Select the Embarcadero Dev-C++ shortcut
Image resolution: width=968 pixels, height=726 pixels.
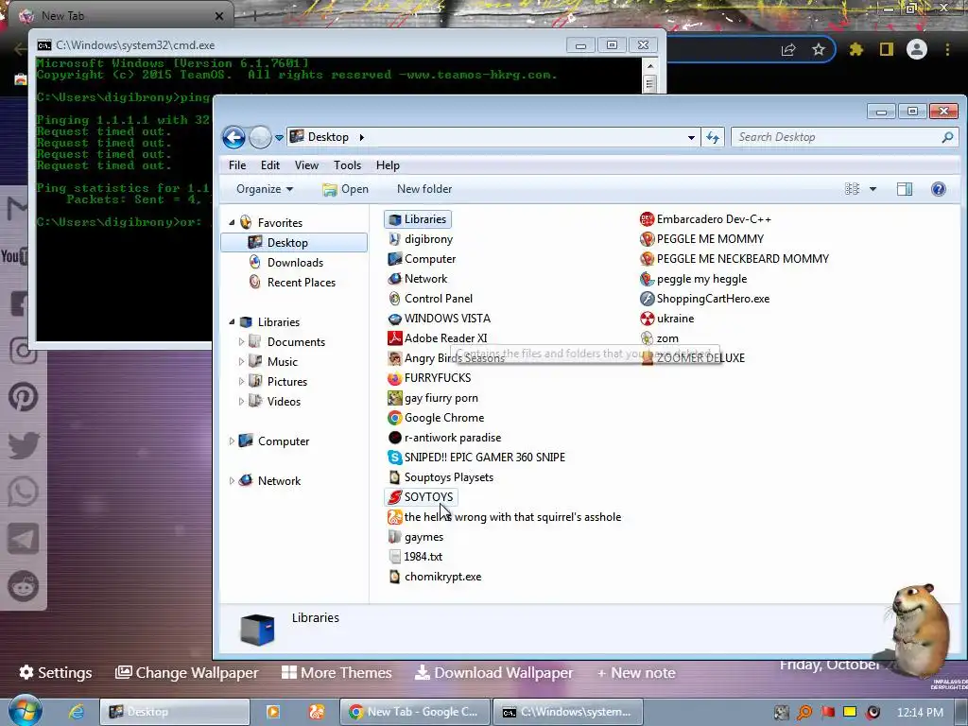705,219
